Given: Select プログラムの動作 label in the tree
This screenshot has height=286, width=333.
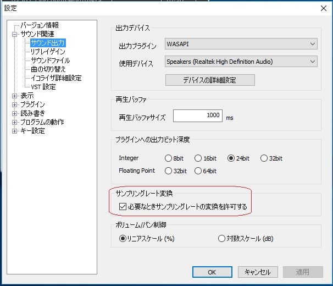Looking at the screenshot, I should pyautogui.click(x=42, y=122).
